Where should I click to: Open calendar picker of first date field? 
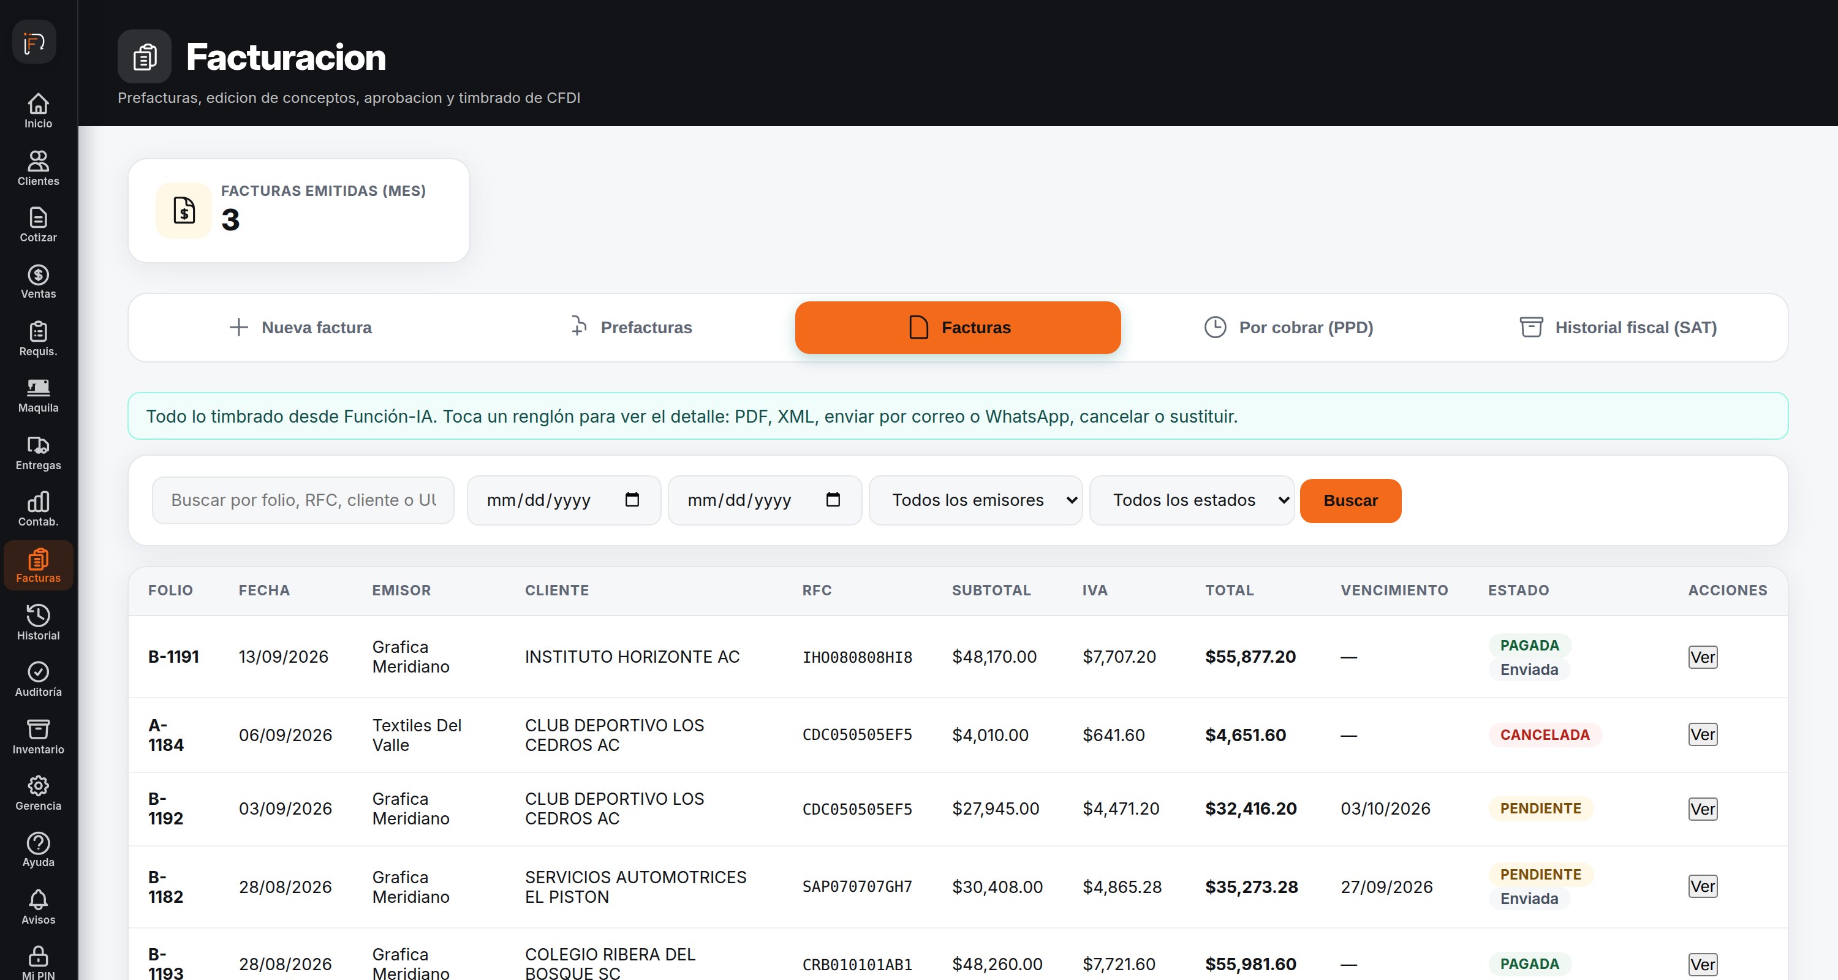(x=632, y=499)
